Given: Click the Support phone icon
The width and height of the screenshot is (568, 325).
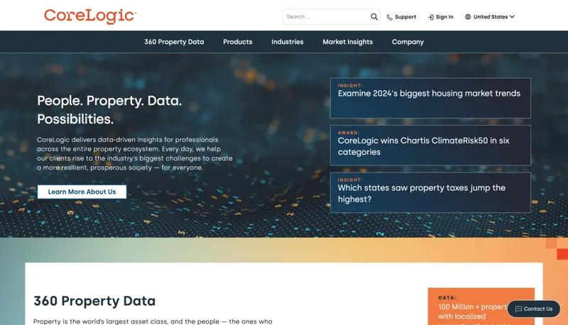Looking at the screenshot, I should click(x=390, y=17).
